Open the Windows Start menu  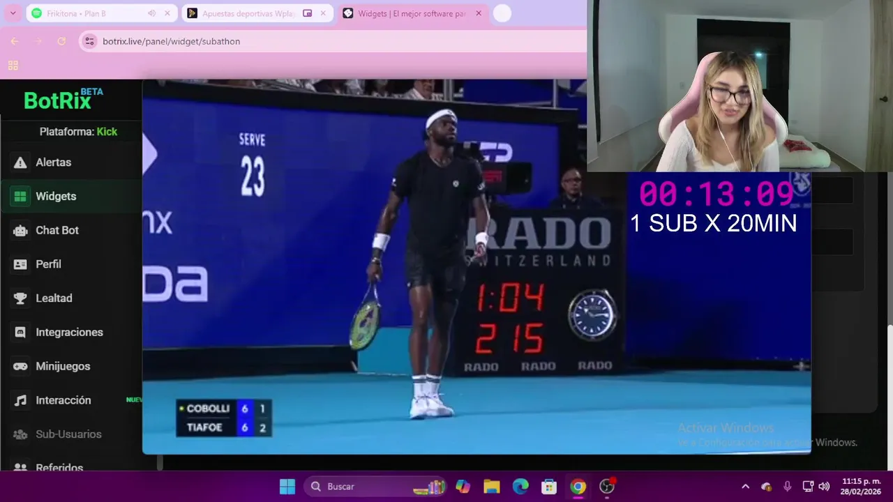pos(287,487)
